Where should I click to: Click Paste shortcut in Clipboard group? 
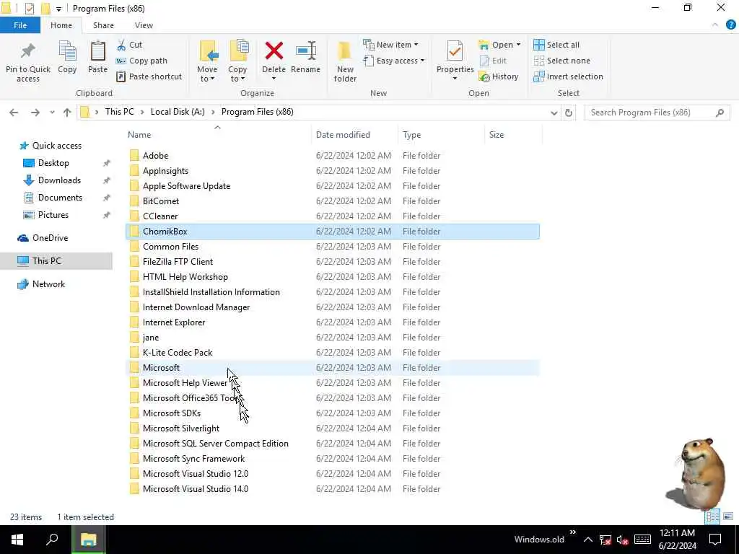tap(149, 76)
